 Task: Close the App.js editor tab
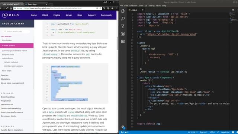(x=142, y=10)
